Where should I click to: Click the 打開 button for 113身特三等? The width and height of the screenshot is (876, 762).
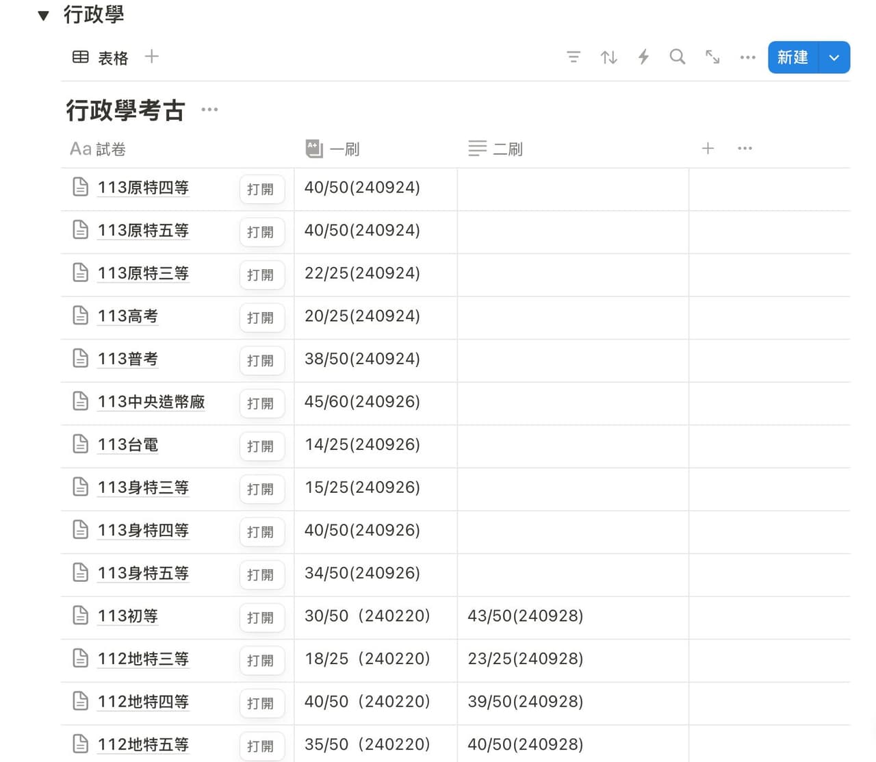coord(261,489)
